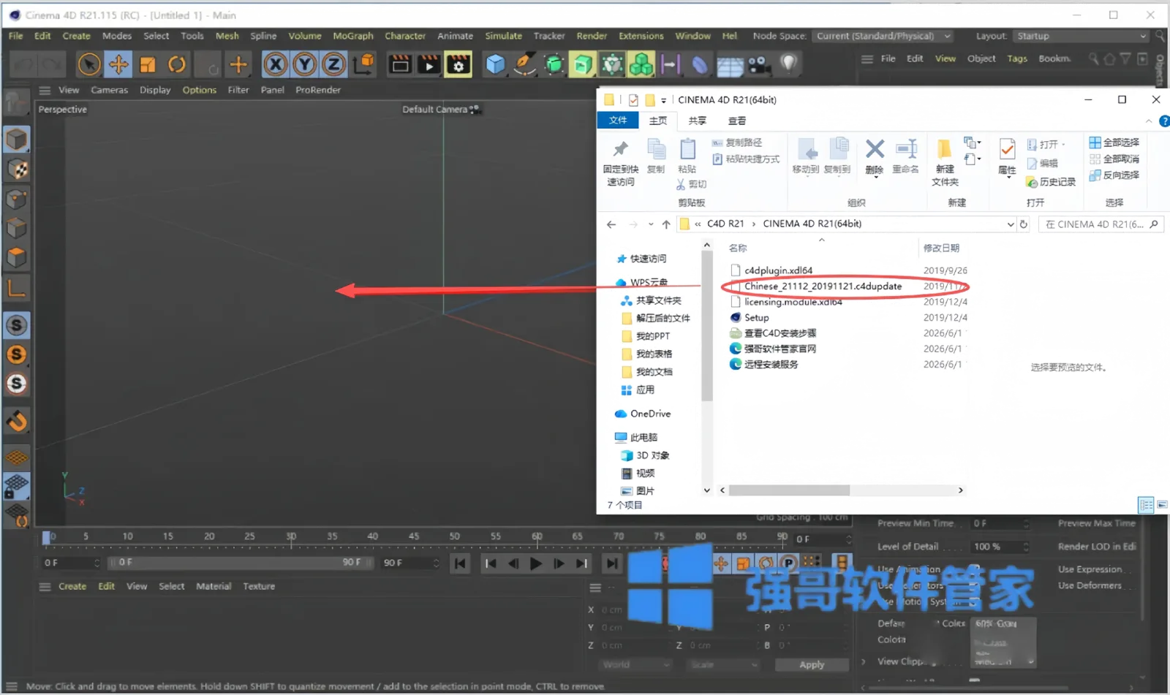Open the Object manager Tags menu
The height and width of the screenshot is (695, 1170).
point(1017,58)
